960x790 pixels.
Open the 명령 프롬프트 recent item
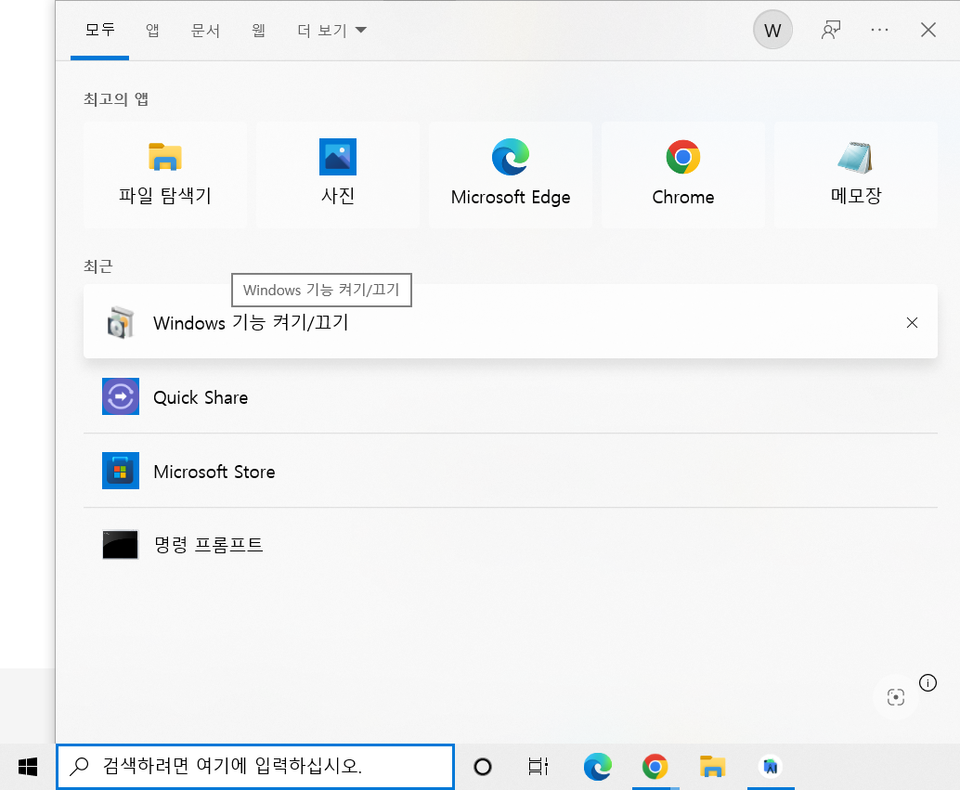coord(511,544)
